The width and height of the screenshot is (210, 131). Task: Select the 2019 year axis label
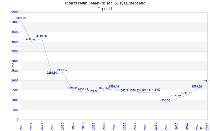(x=156, y=126)
